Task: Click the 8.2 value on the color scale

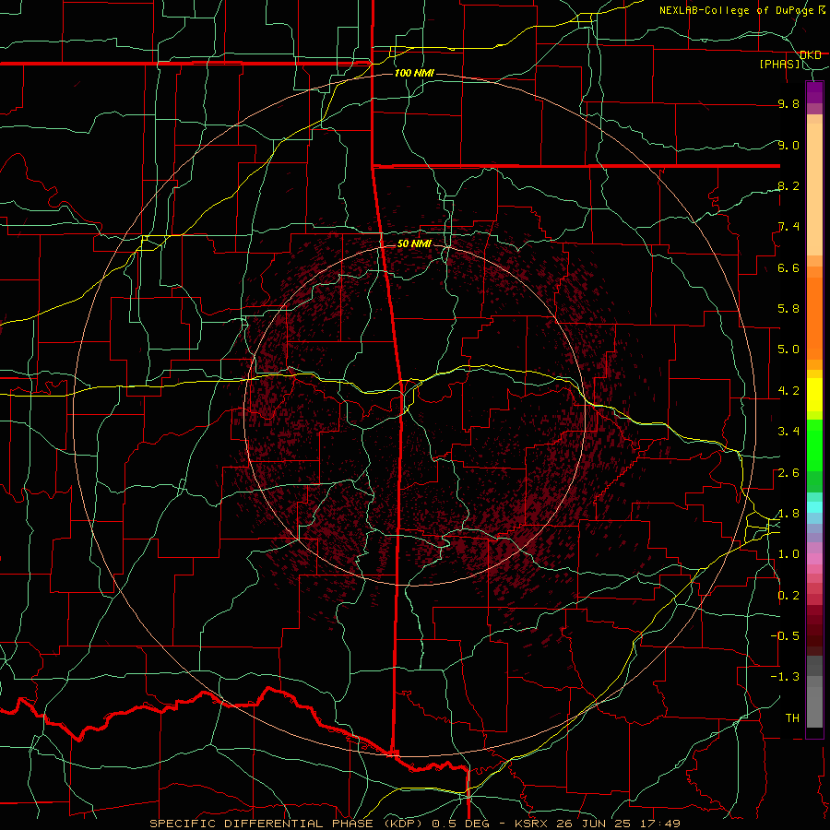Action: [x=788, y=186]
